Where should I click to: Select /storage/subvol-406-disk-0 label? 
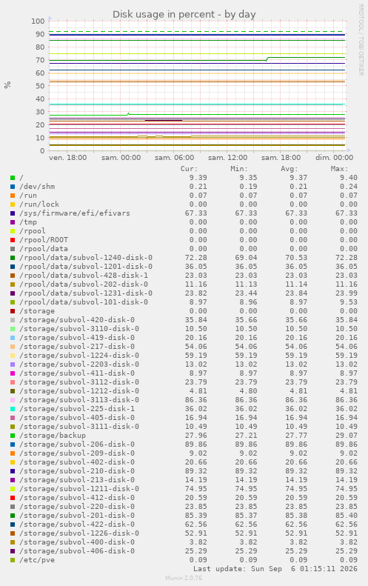77,551
